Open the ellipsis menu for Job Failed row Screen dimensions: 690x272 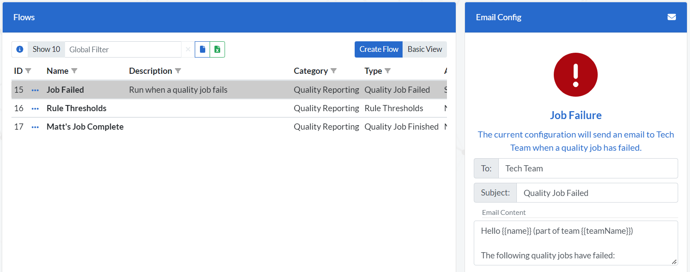tap(35, 90)
